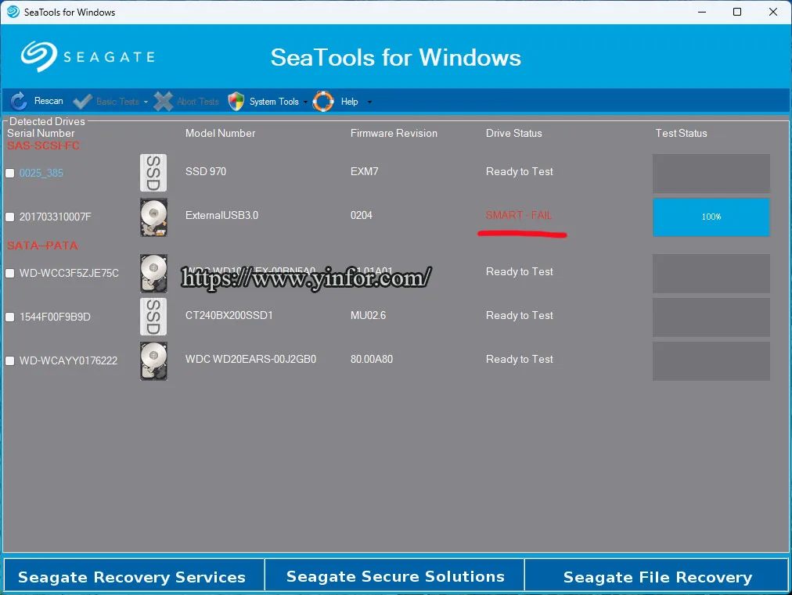Click the hard drive icon for WD-WCC3F5ZJE75C
792x595 pixels.
click(153, 274)
